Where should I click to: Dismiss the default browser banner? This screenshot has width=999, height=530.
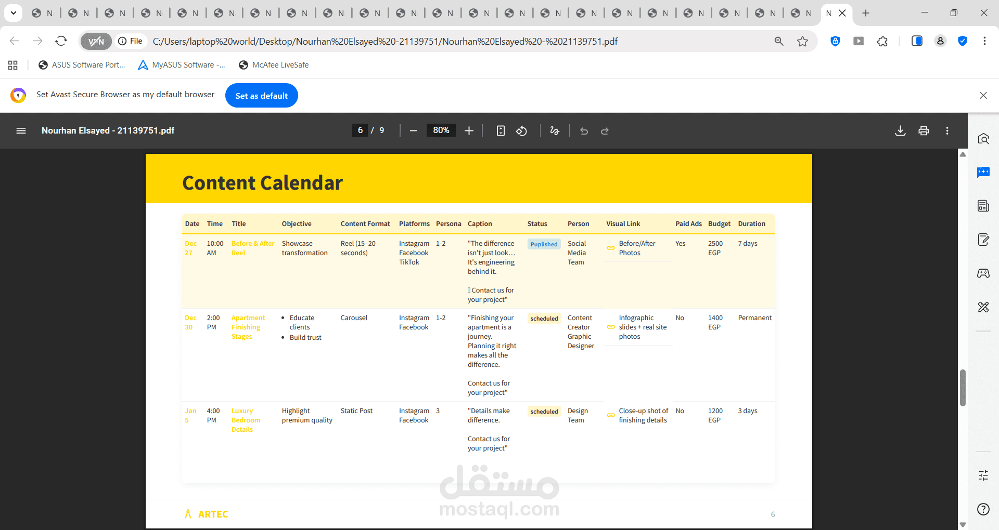pyautogui.click(x=983, y=96)
